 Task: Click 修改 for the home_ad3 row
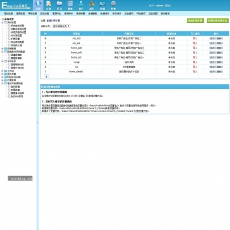point(213,48)
